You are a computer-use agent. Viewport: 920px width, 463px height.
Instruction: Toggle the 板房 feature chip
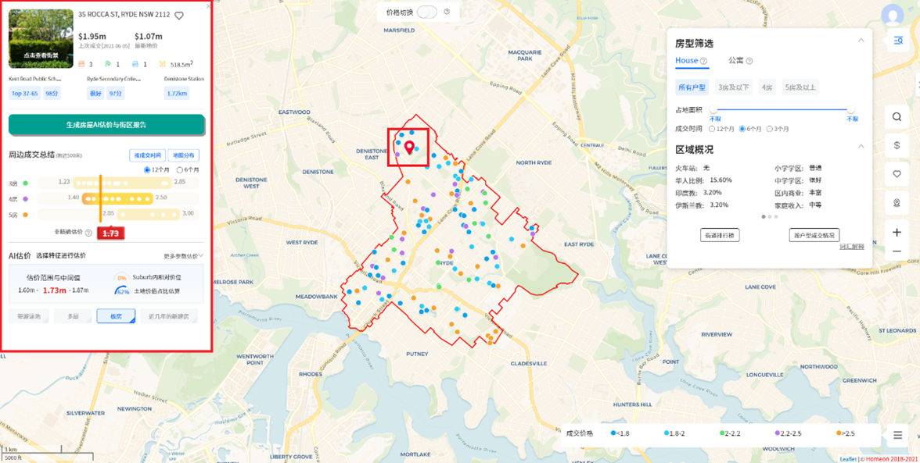(x=116, y=316)
